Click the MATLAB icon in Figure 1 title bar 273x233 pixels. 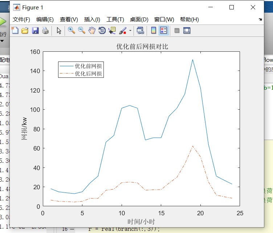pos(17,8)
